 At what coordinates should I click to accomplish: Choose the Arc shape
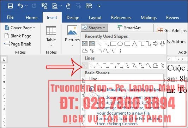click(x=99, y=51)
